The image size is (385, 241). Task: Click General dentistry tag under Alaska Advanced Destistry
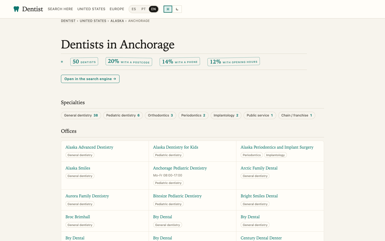pos(80,155)
